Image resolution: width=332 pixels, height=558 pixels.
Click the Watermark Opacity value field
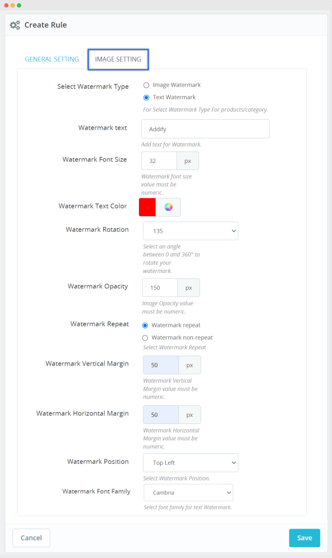point(160,288)
